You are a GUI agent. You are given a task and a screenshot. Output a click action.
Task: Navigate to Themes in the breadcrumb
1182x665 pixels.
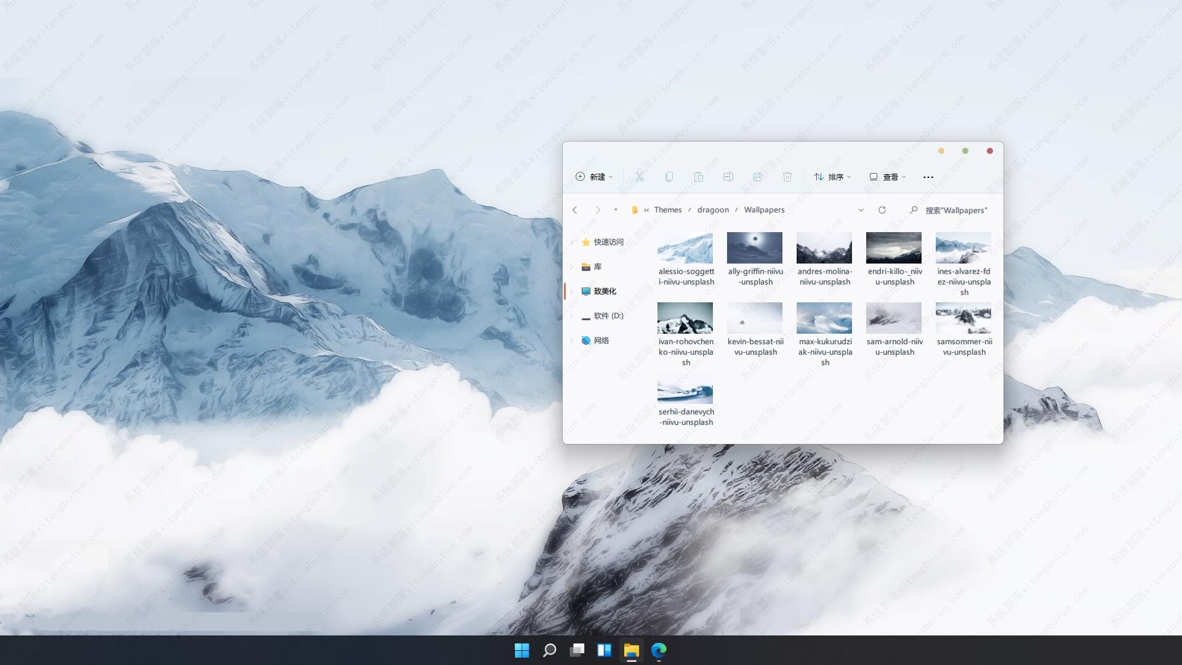(668, 210)
